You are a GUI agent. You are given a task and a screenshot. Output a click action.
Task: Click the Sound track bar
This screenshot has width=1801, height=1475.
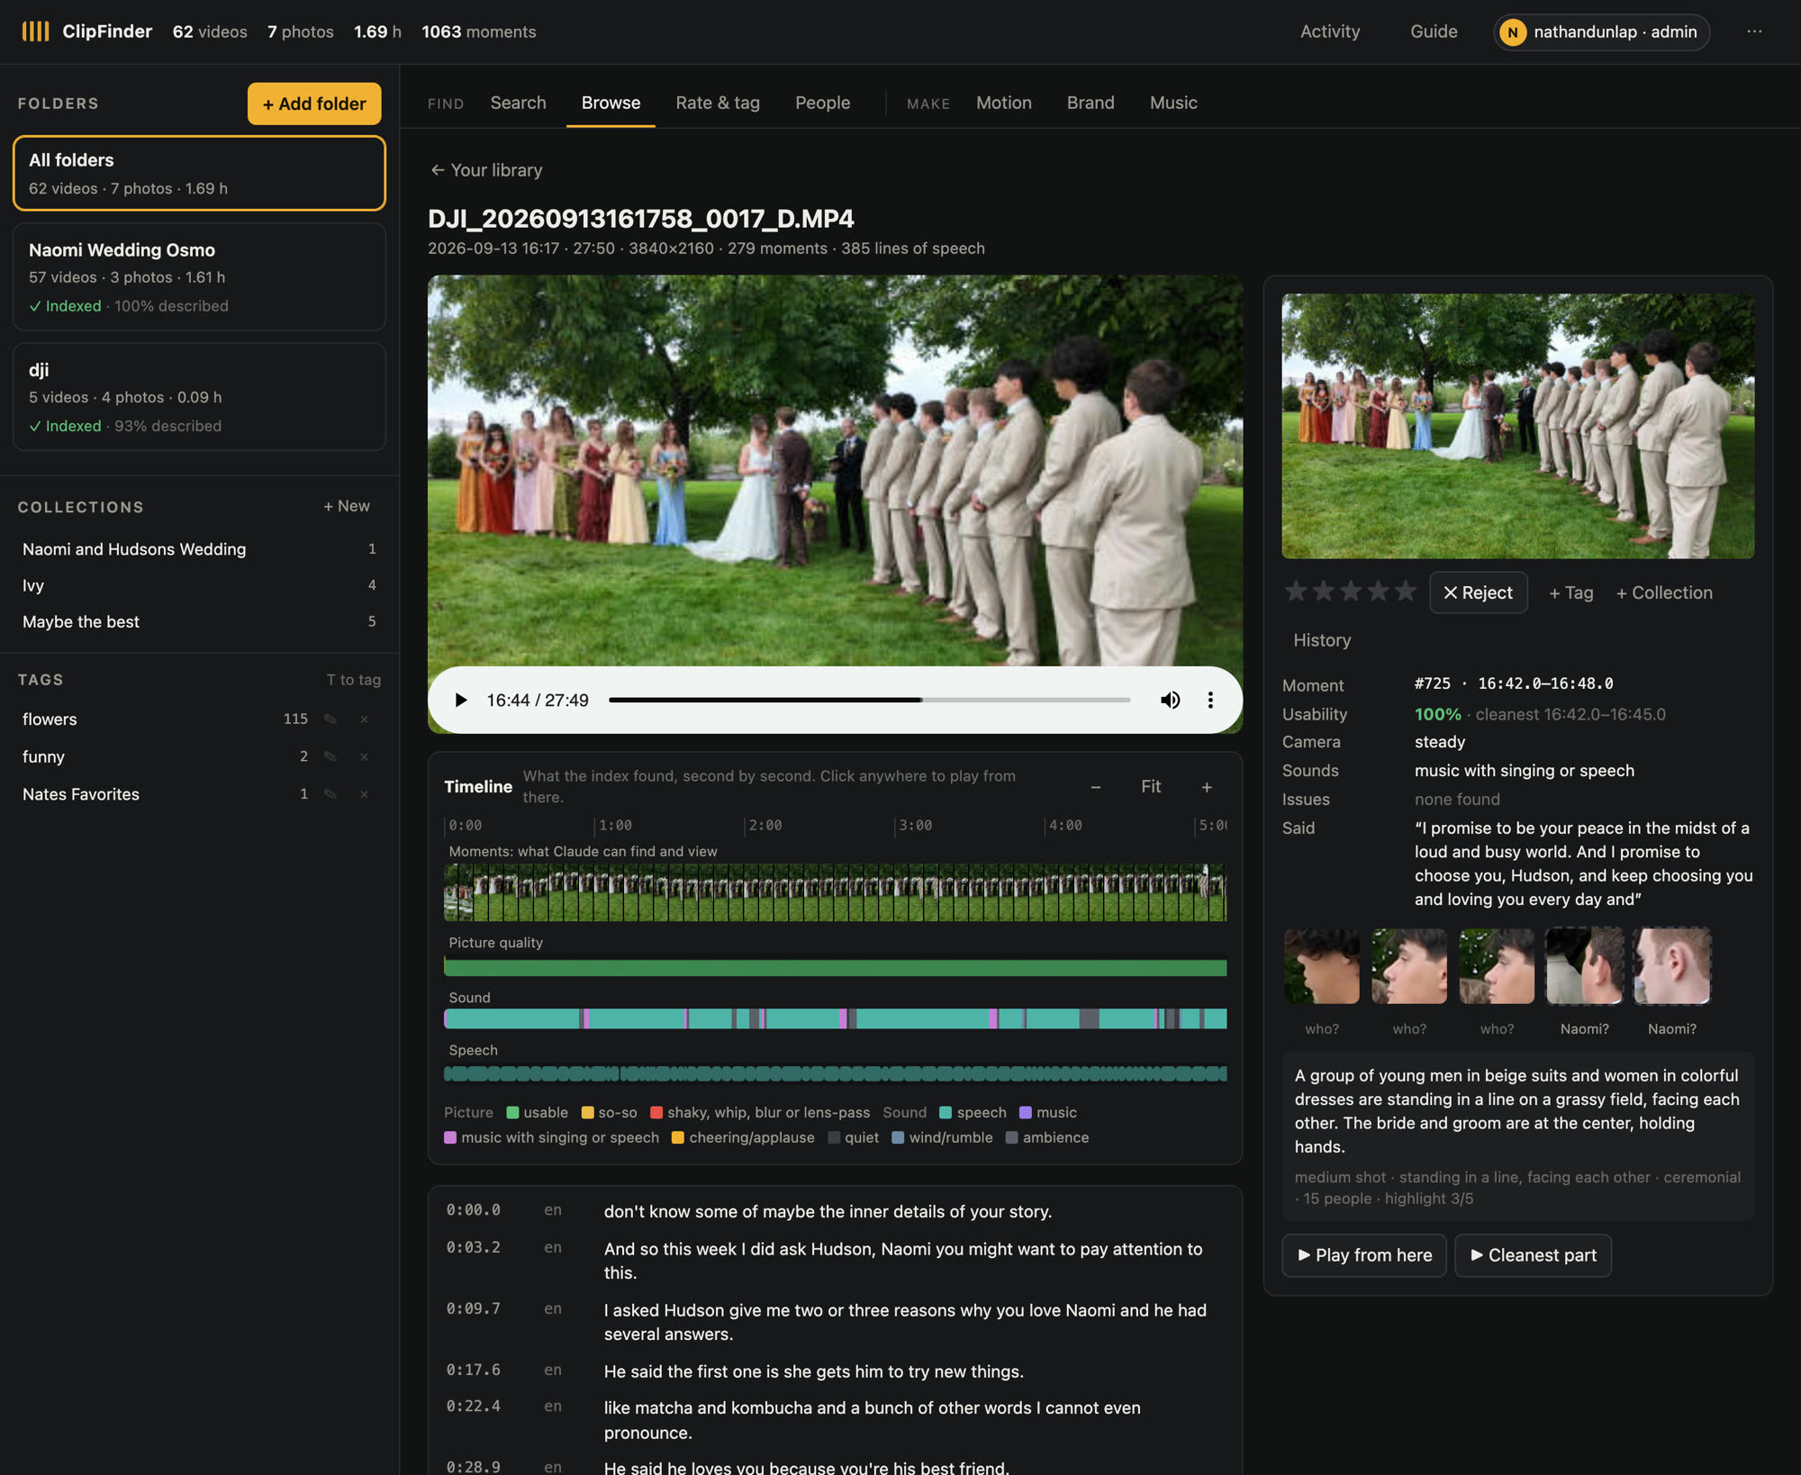[835, 1019]
